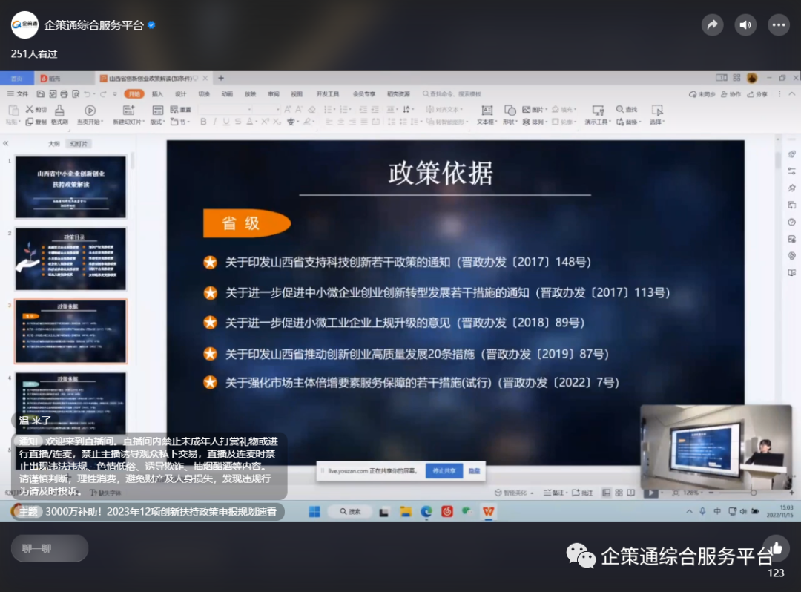Click the 剪切 cut scissors icon

[30, 109]
